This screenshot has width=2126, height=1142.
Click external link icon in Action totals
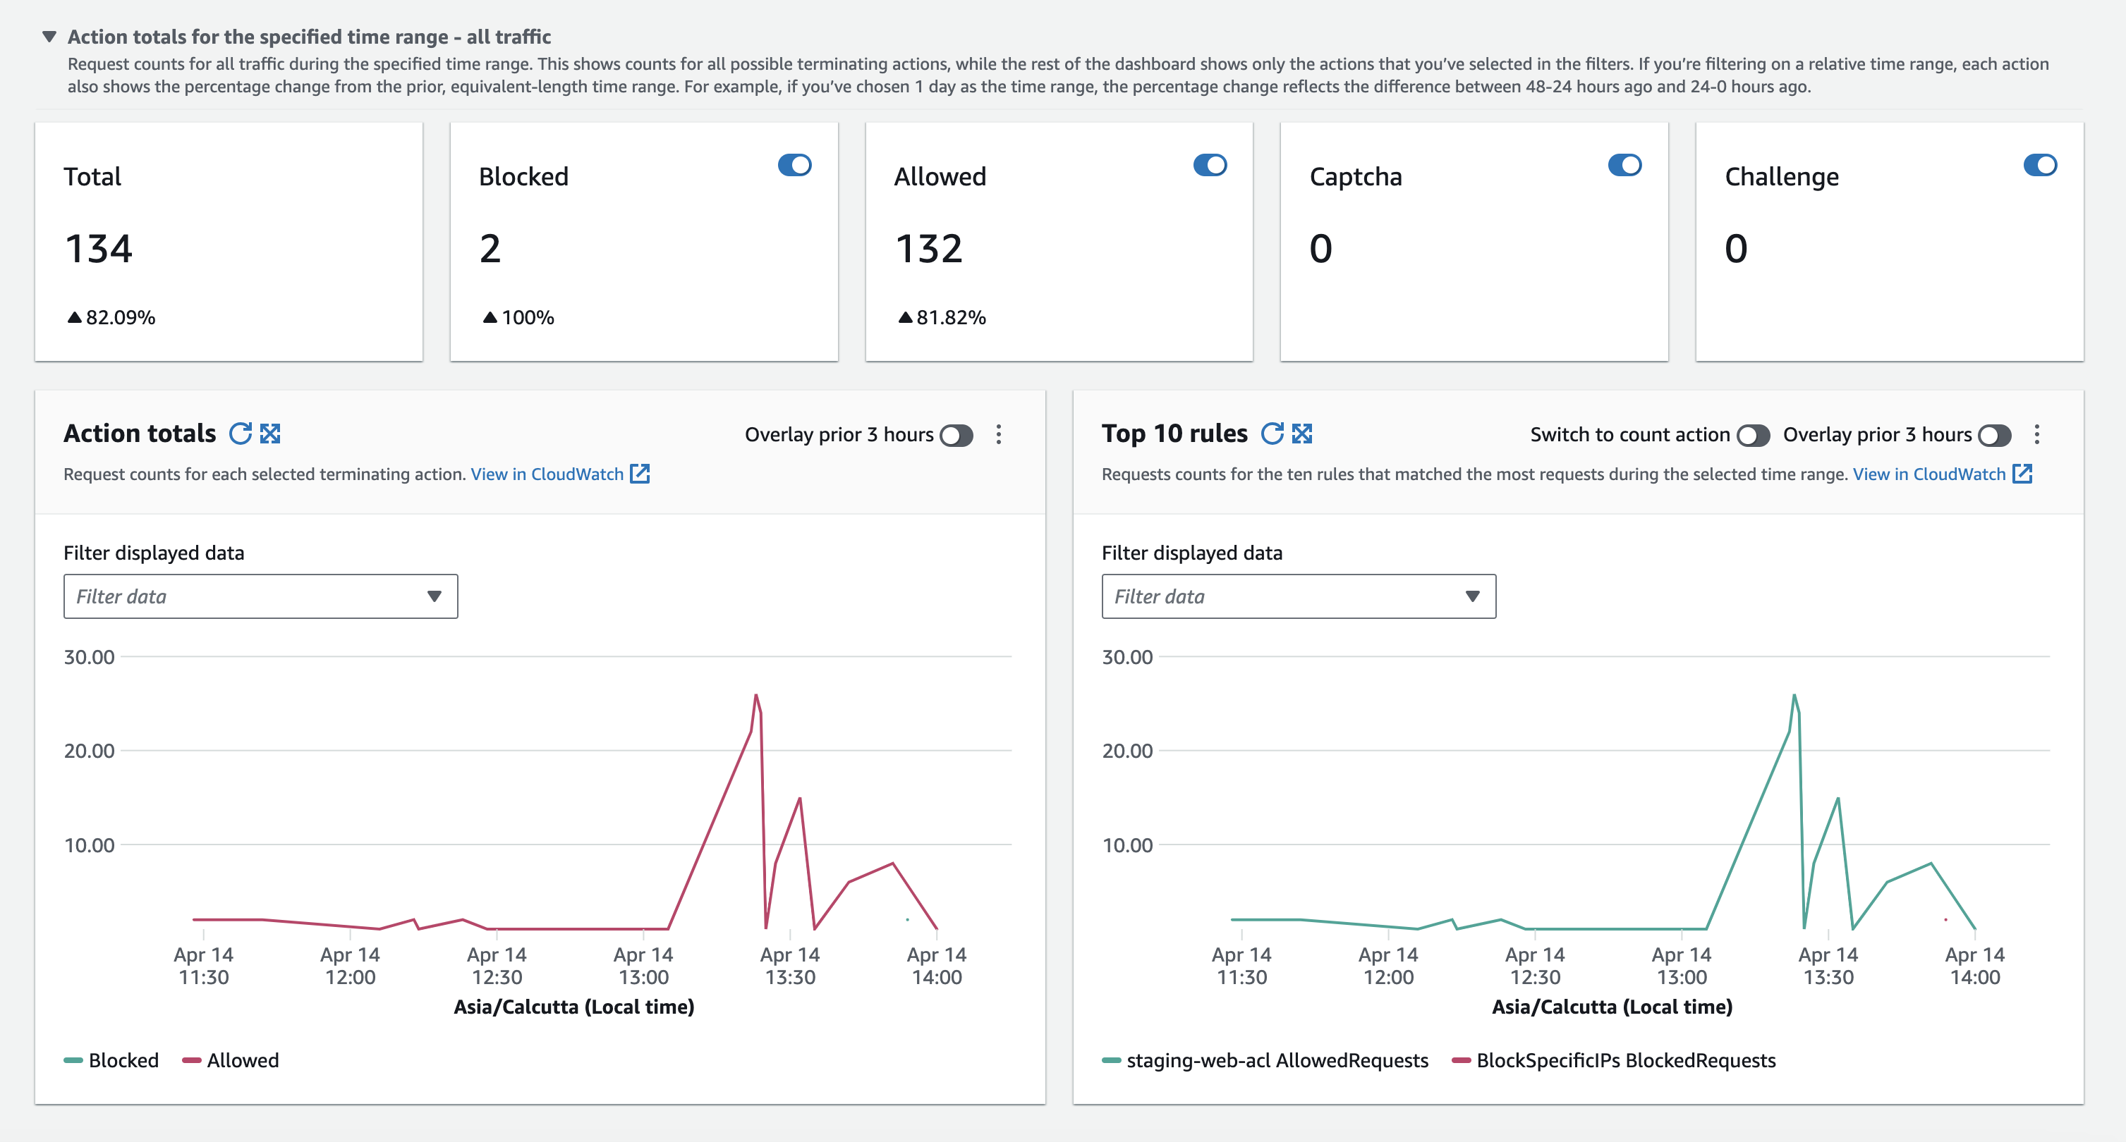pyautogui.click(x=640, y=473)
